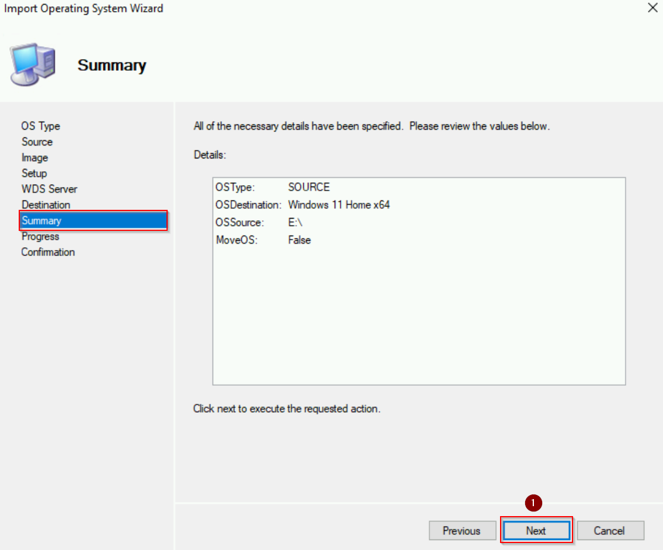The height and width of the screenshot is (550, 663).
Task: Cancel the import wizard
Action: 610,531
